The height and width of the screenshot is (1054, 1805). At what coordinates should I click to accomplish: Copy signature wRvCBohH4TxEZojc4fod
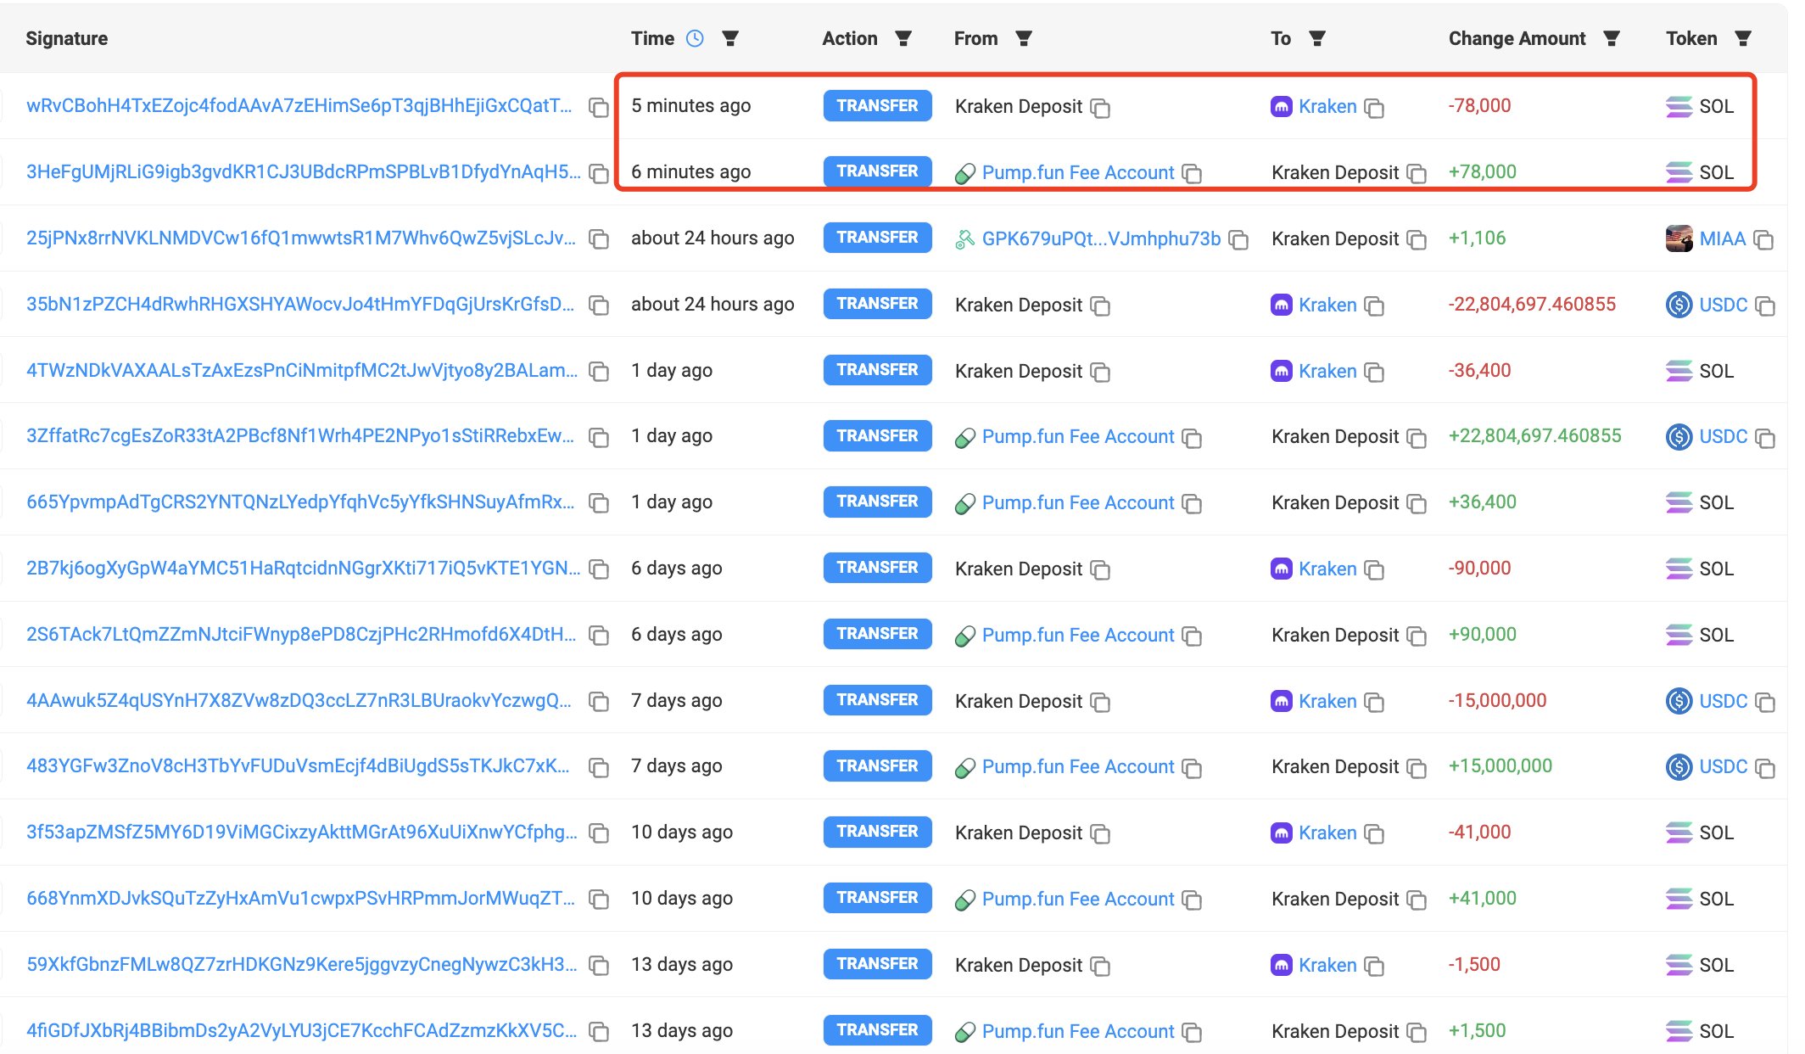click(599, 107)
